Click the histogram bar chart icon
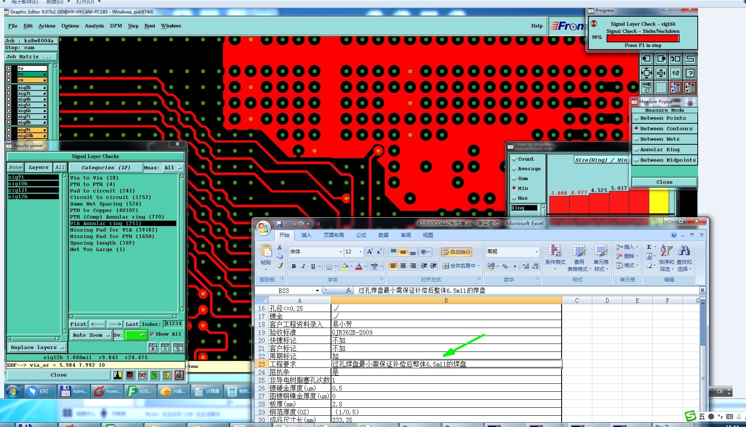The image size is (746, 427). click(179, 375)
